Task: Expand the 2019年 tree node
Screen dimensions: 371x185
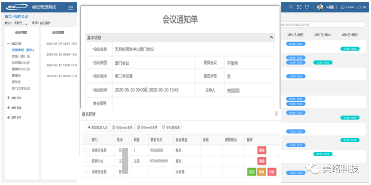Action: click(x=9, y=98)
